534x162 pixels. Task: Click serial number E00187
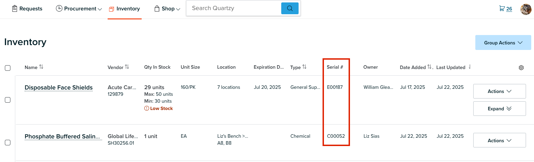(x=335, y=87)
